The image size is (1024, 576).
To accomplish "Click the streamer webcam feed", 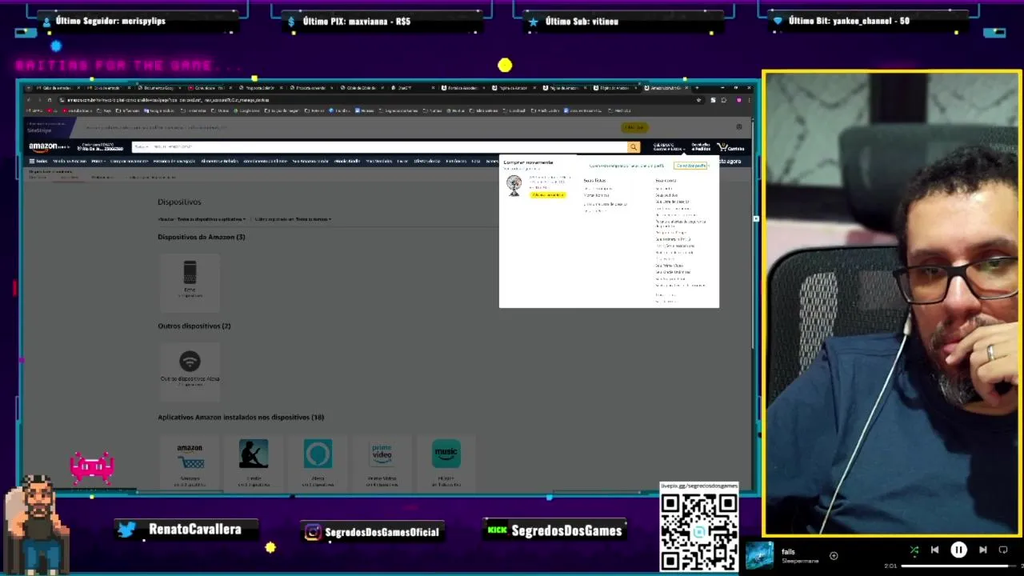I will tap(891, 303).
